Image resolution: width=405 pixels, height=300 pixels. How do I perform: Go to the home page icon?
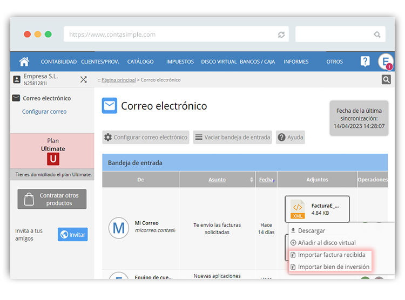[x=24, y=62]
